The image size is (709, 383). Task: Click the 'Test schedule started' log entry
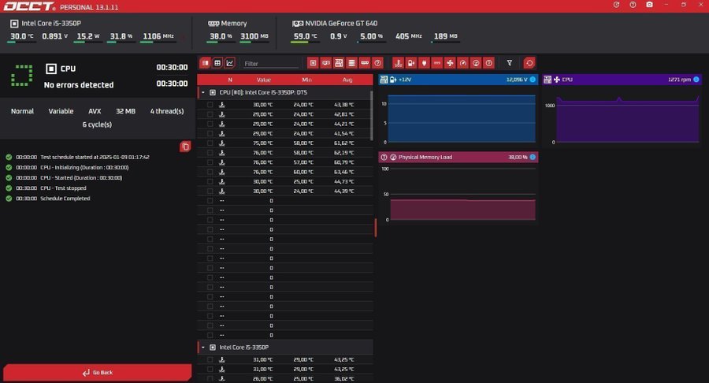[x=95, y=157]
